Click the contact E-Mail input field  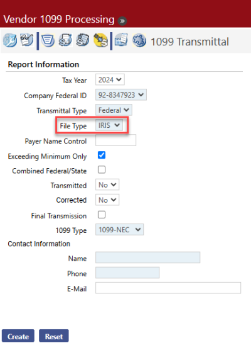tap(168, 288)
